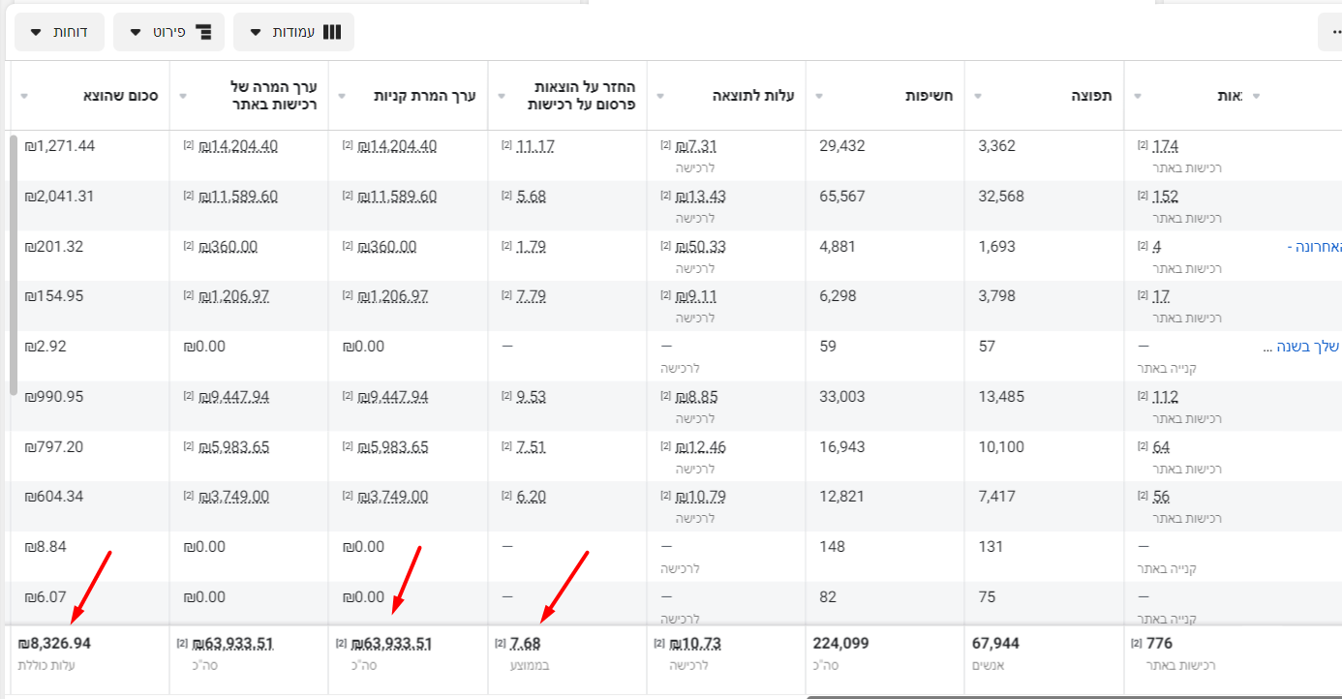Click footnote [2] icon beside 776 total results
1342x699 pixels.
[x=1136, y=643]
